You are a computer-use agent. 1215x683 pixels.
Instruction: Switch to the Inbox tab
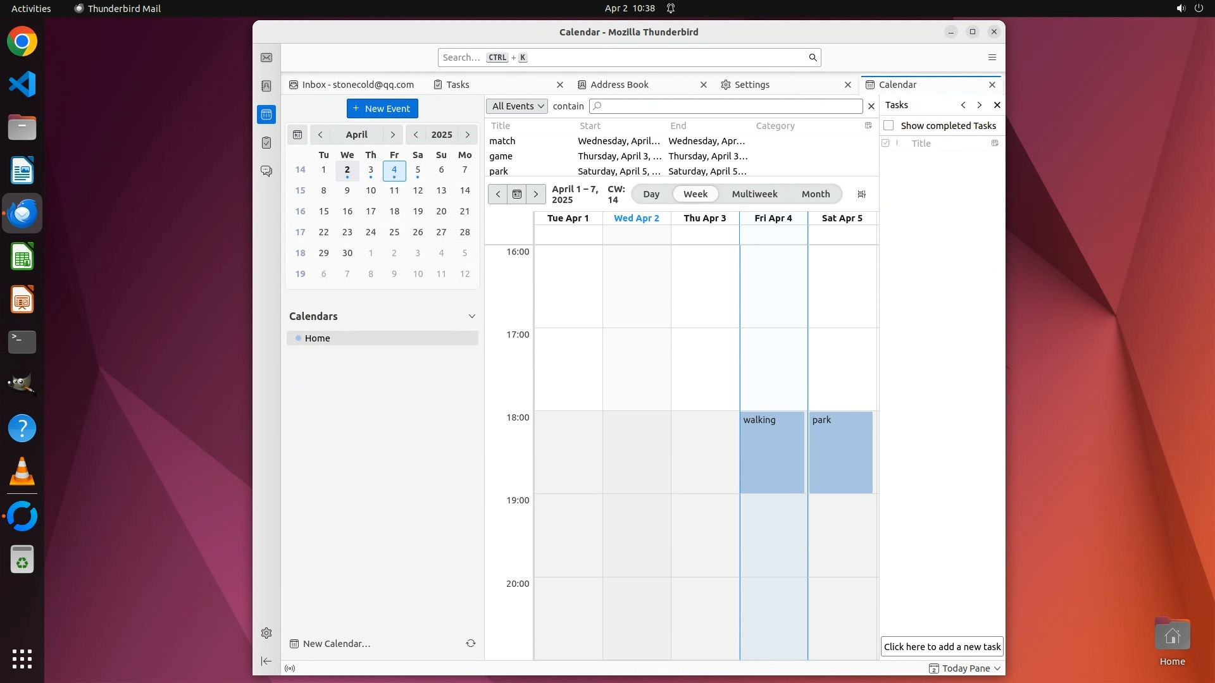pyautogui.click(x=358, y=85)
